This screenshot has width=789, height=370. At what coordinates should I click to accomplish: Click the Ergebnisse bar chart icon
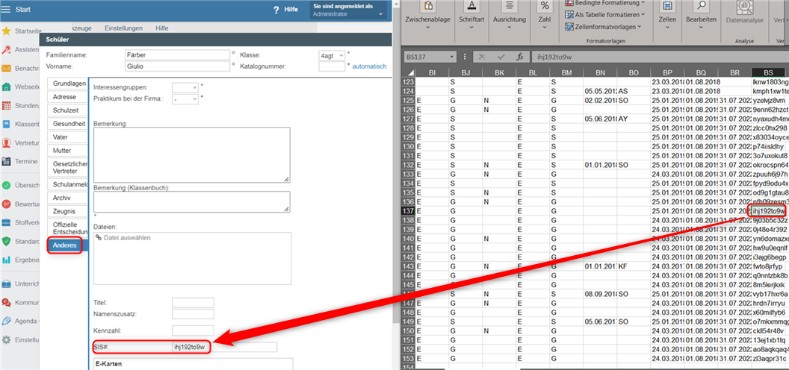click(x=6, y=260)
